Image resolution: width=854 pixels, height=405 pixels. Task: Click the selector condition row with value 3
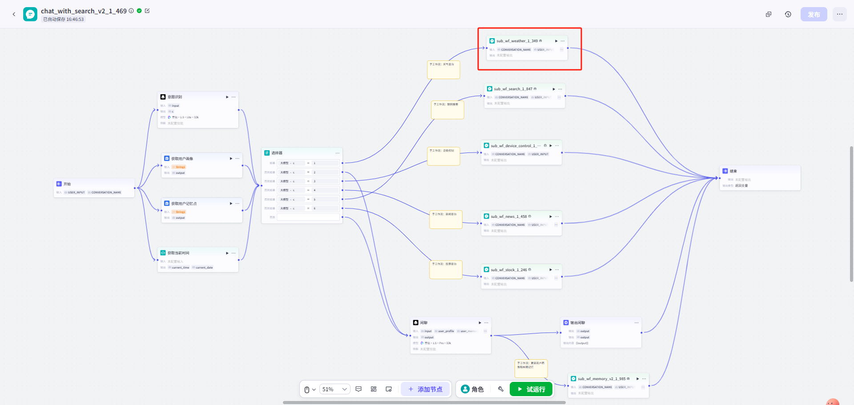coord(308,181)
